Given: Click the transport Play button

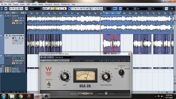Looking at the screenshot, I should 60,9.
